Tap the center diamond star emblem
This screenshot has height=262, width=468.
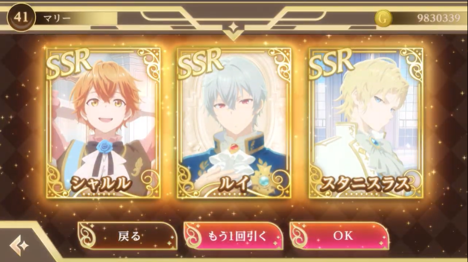coord(233,27)
